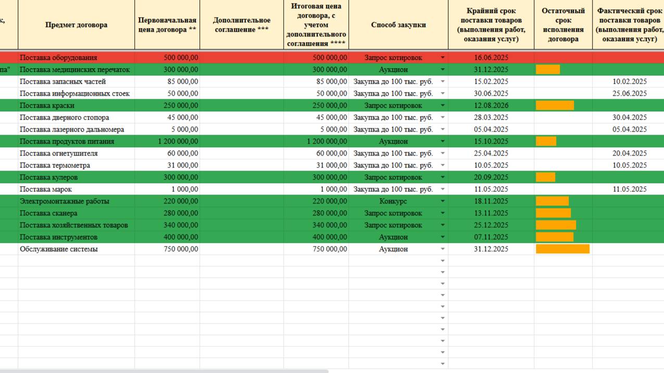Open dropdown for Поставка продуктов питания

click(x=443, y=142)
